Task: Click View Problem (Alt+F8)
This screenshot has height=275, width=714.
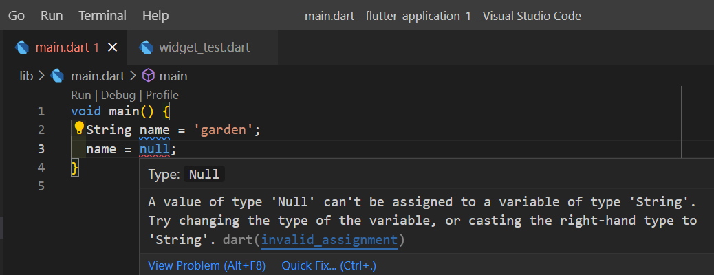Action: coord(207,265)
